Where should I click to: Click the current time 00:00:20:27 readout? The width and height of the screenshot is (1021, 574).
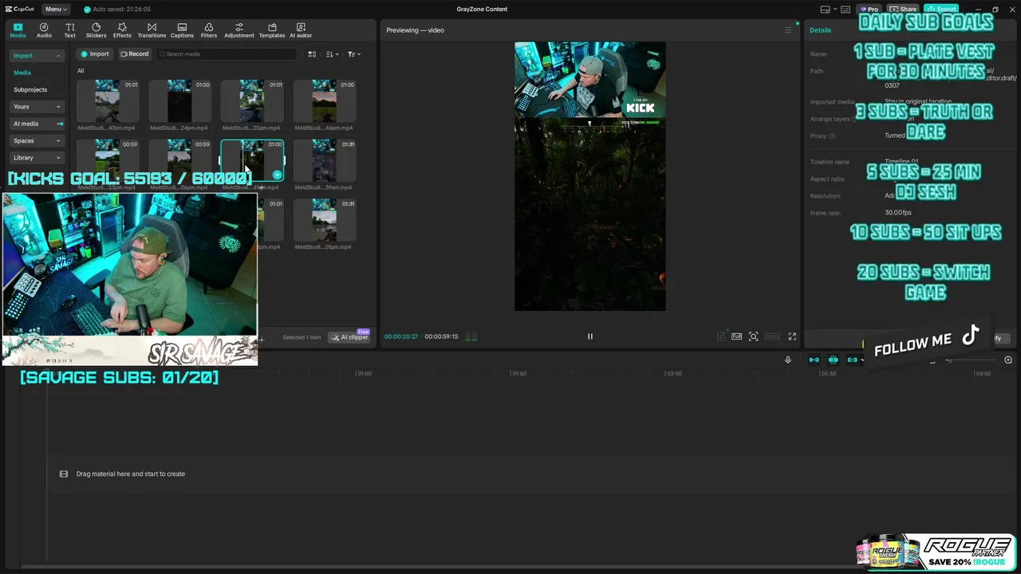click(x=401, y=336)
